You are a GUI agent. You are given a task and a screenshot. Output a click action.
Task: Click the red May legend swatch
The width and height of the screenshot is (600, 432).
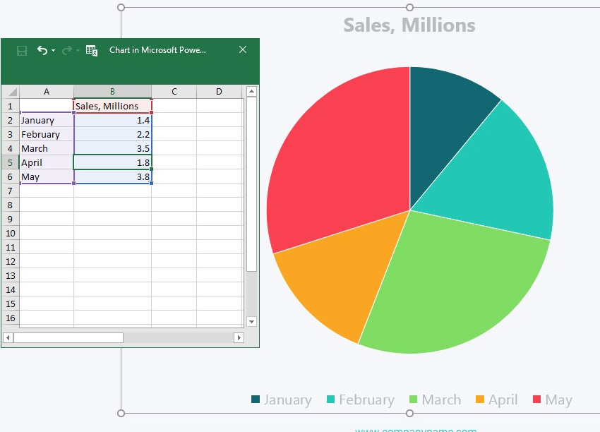536,400
